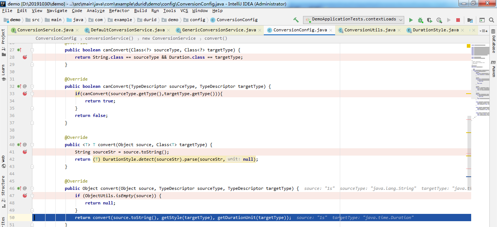The image size is (497, 227).
Task: Click the fold end marker at line 37
Action: pyautogui.click(x=32, y=123)
